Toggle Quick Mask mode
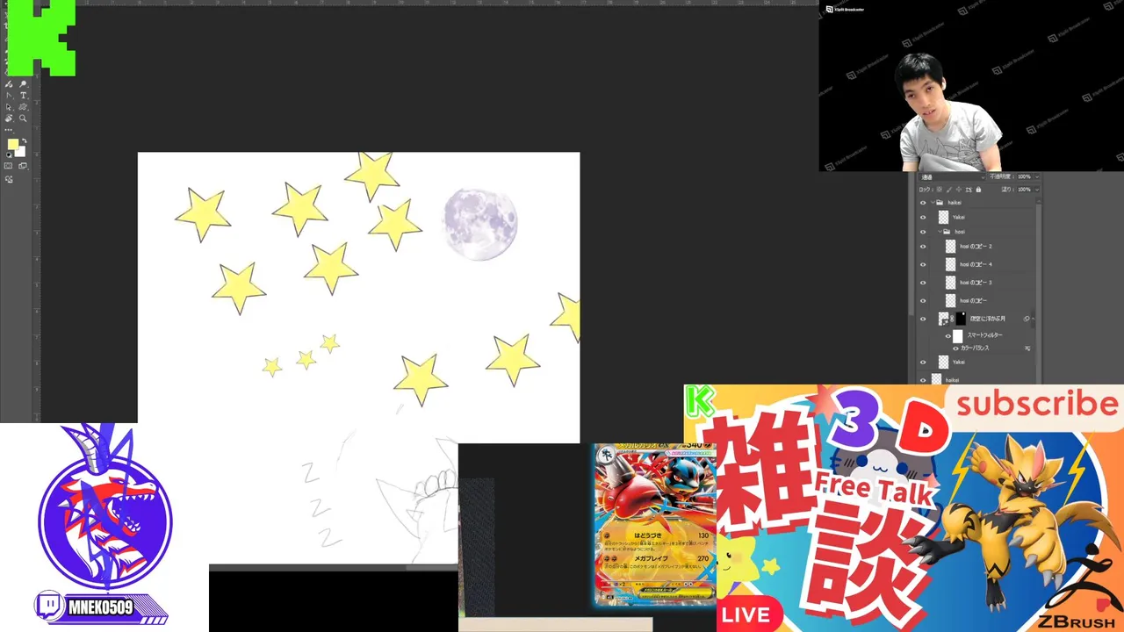1124x632 pixels. coord(8,165)
